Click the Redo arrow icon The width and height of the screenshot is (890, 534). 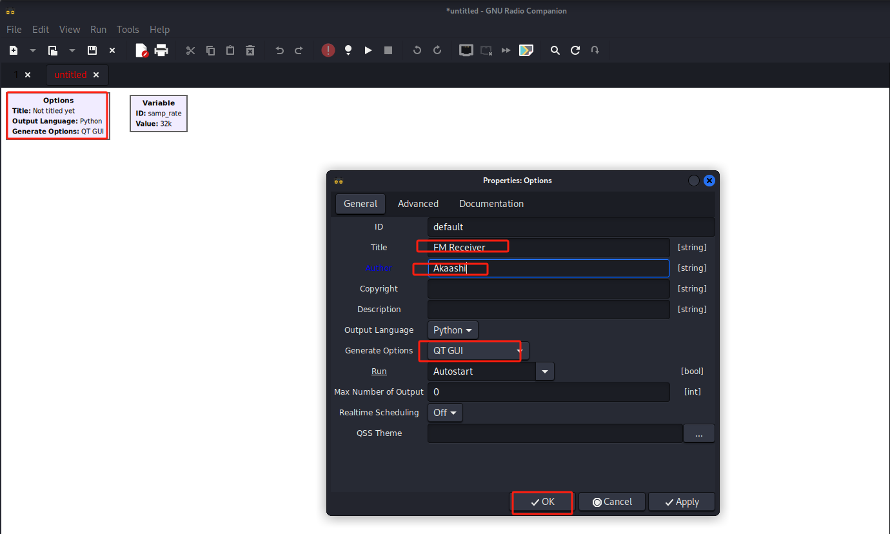[299, 50]
